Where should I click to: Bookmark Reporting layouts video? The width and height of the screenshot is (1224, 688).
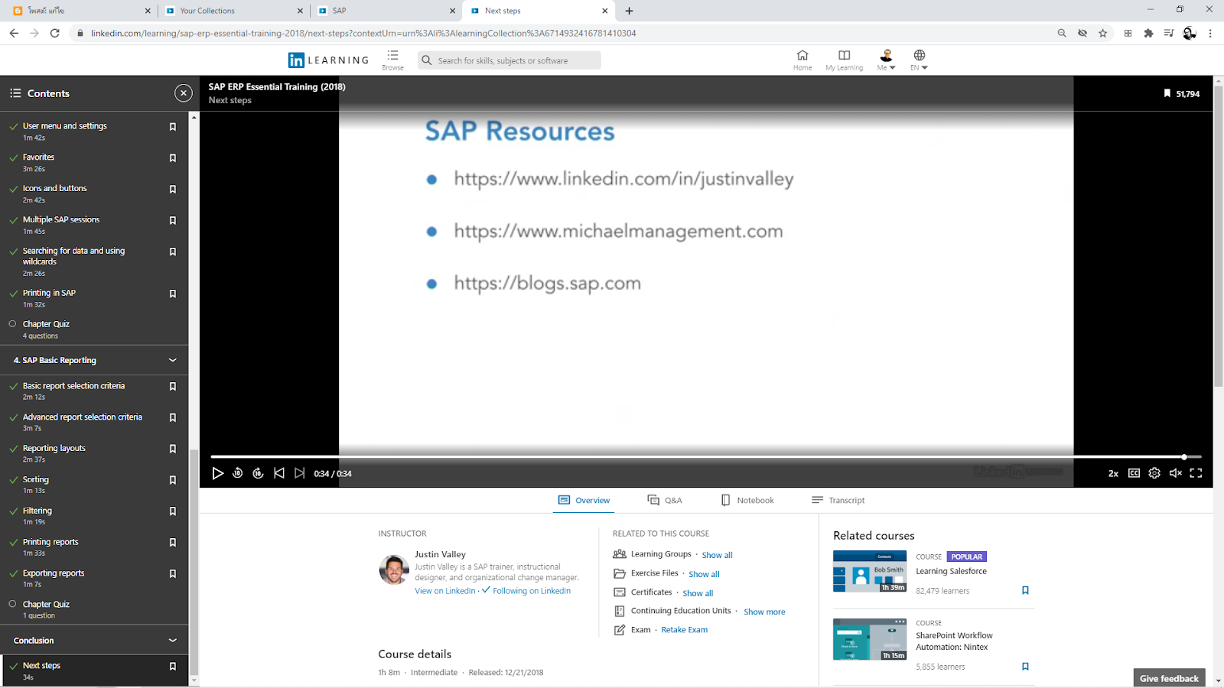(x=173, y=449)
